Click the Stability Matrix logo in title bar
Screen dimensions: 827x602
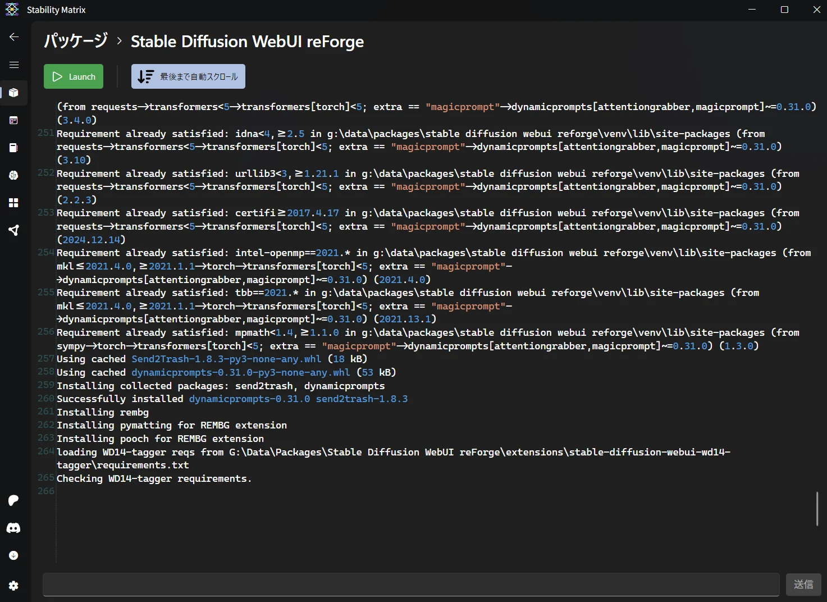click(x=12, y=10)
